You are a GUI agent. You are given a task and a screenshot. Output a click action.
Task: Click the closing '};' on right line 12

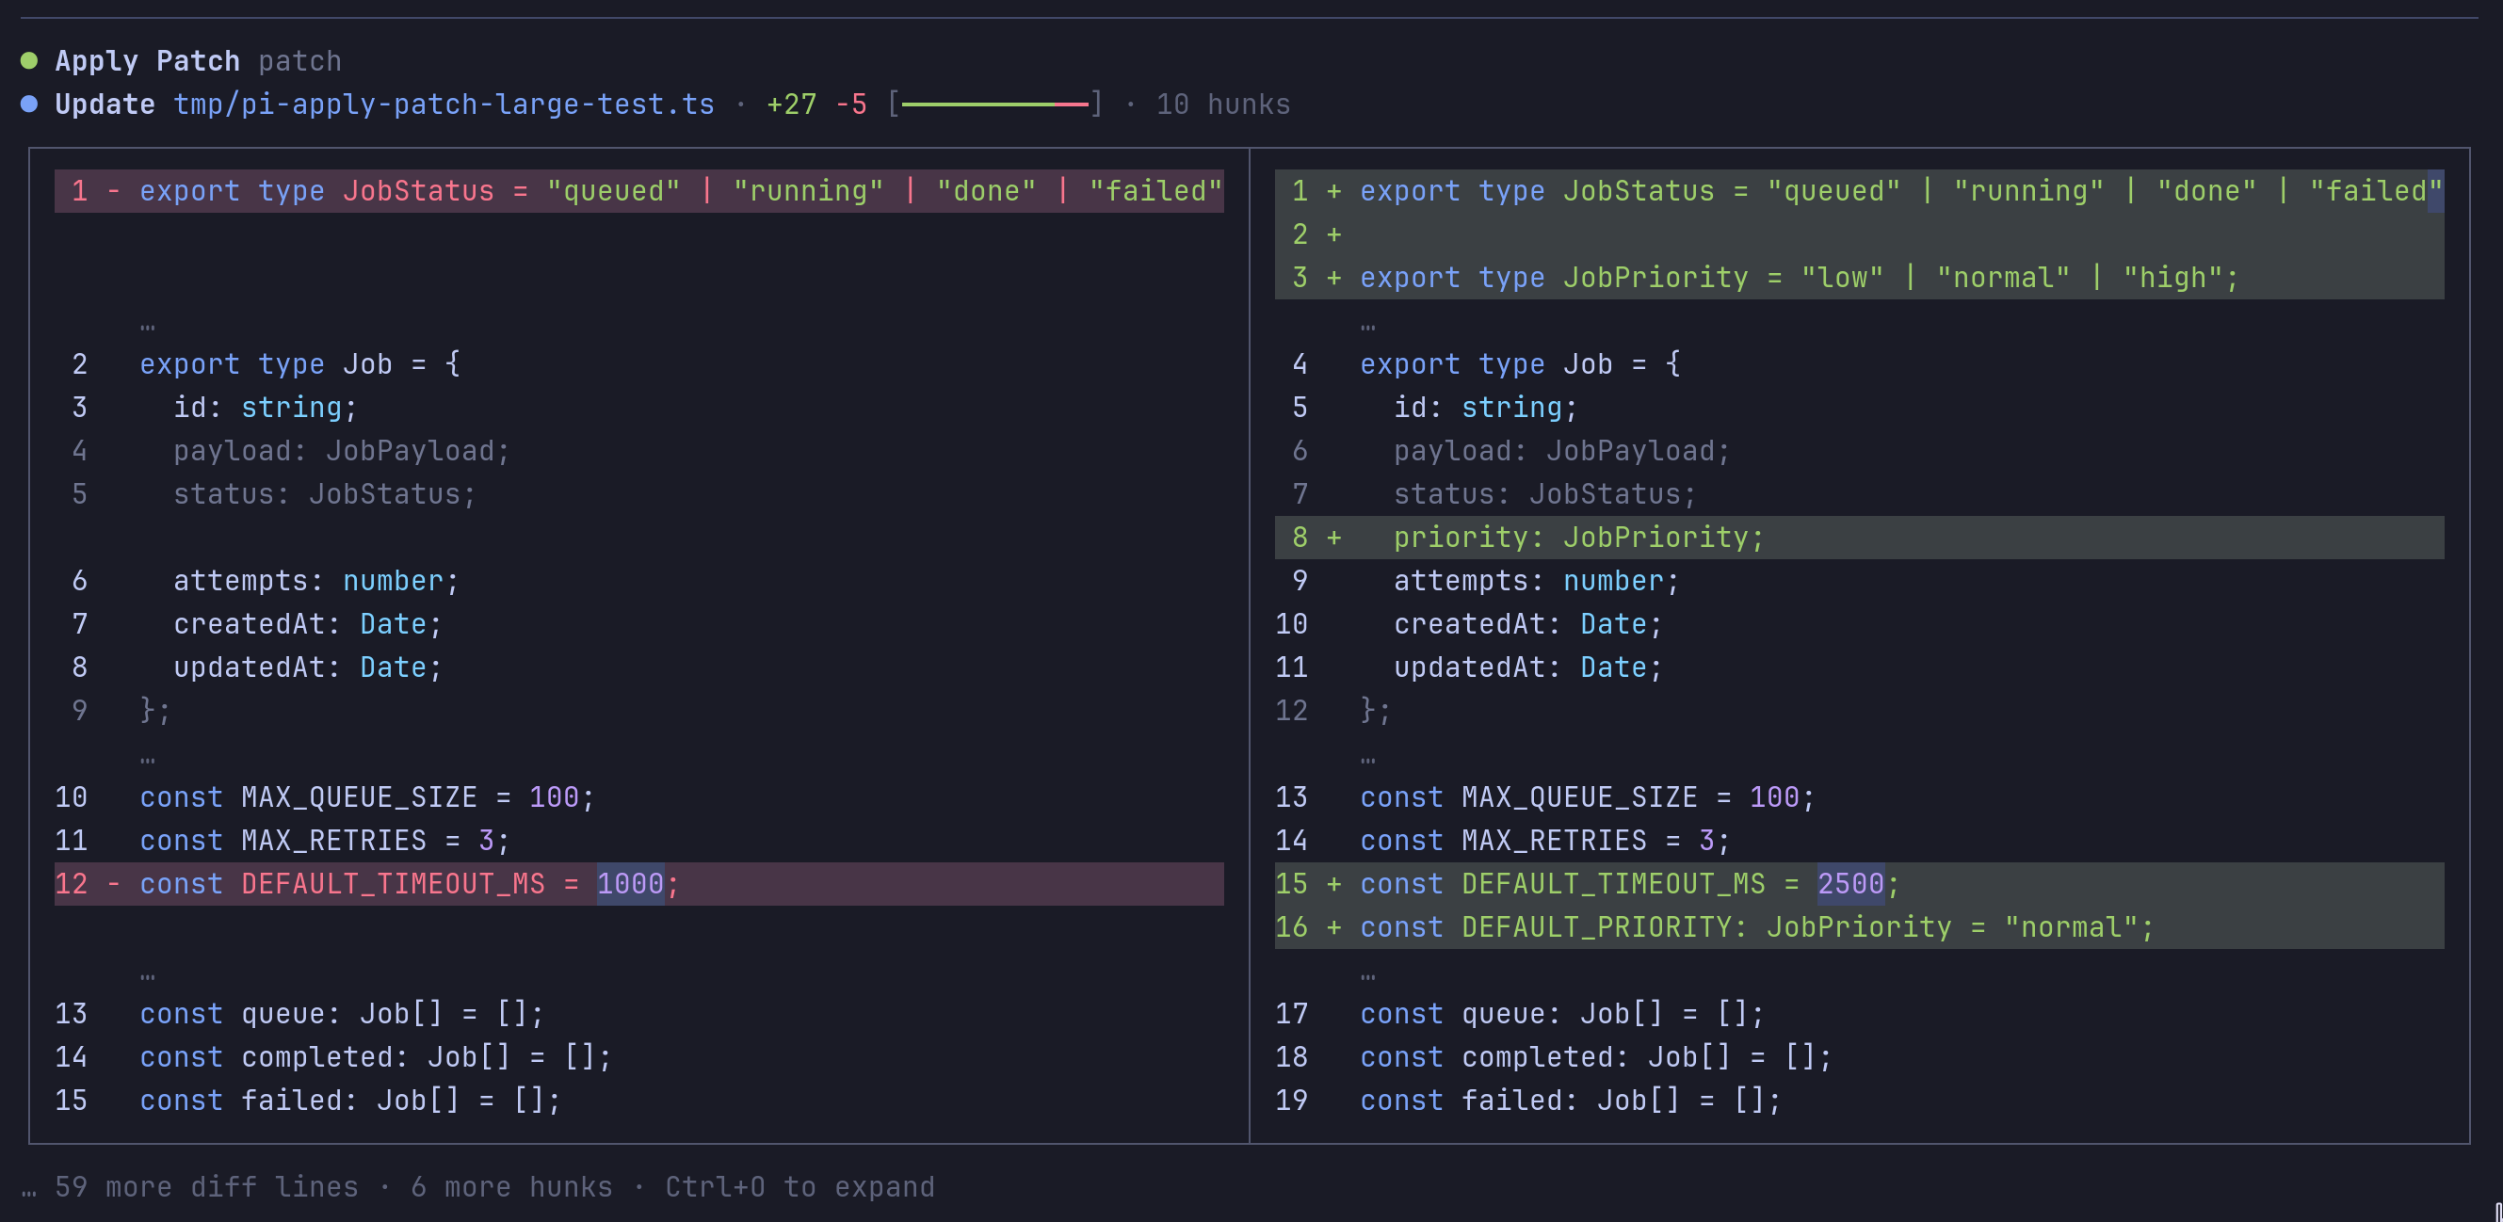point(1376,710)
